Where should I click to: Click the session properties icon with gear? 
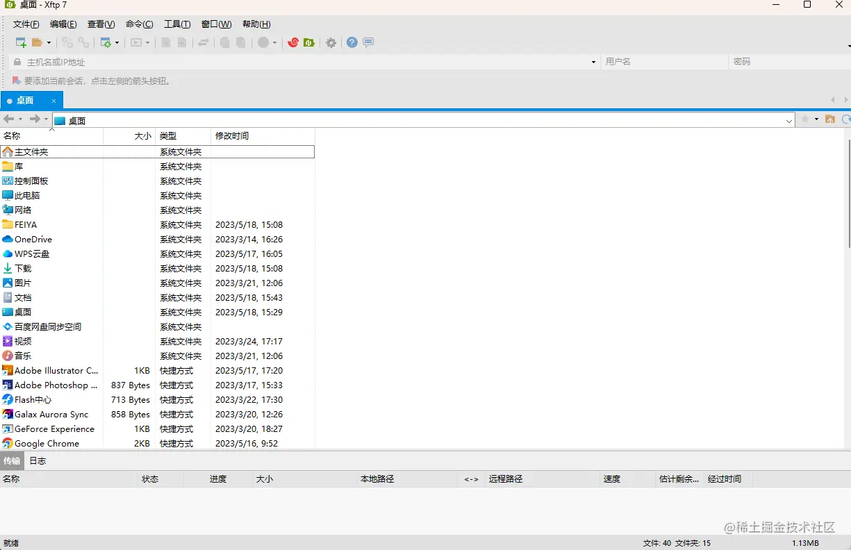pyautogui.click(x=106, y=43)
